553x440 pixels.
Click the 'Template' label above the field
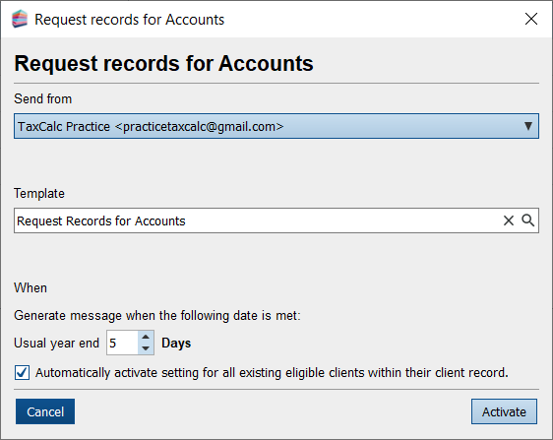[39, 193]
